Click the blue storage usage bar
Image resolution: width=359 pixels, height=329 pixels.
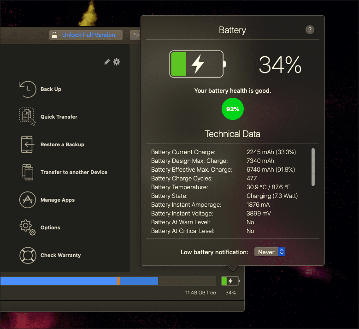(x=79, y=281)
